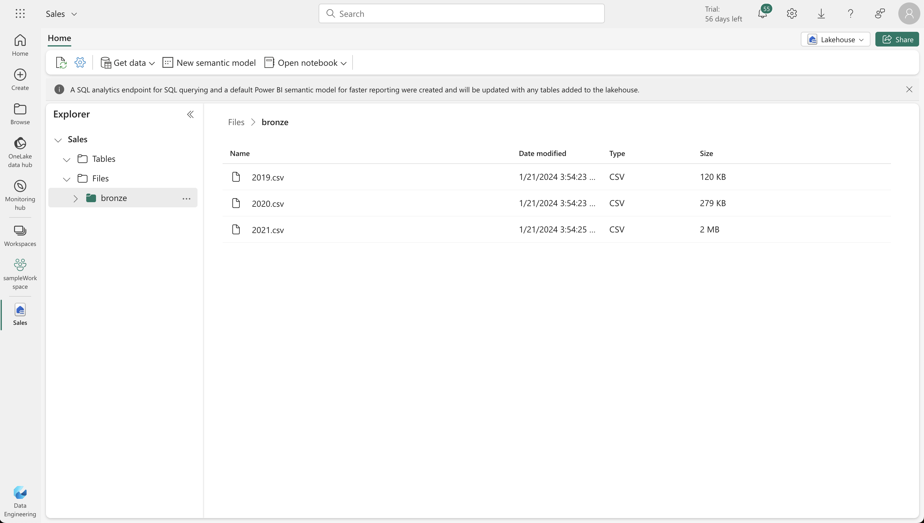
Task: Collapse the Explorer pane
Action: tap(190, 114)
